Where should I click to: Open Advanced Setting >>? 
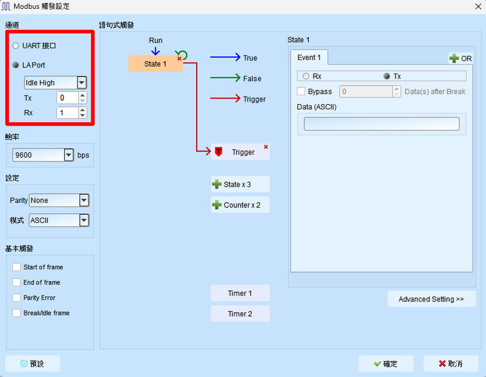431,299
